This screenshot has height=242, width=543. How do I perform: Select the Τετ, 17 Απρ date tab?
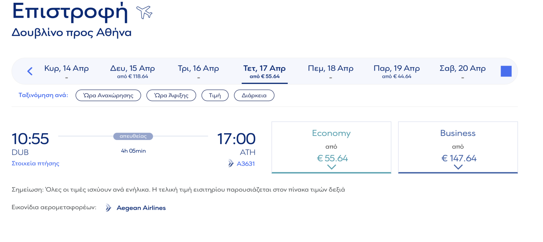tap(264, 72)
